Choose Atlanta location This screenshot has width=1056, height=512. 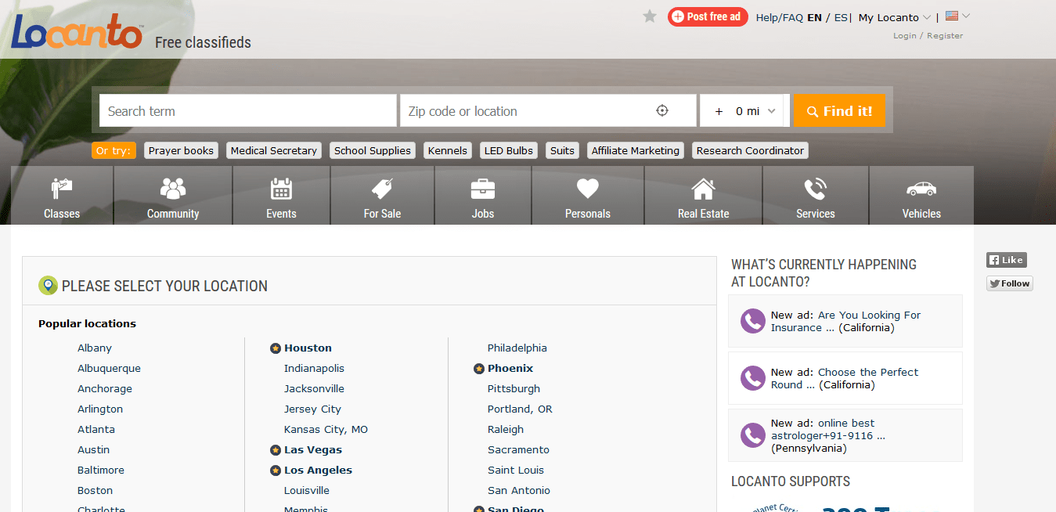coord(96,430)
